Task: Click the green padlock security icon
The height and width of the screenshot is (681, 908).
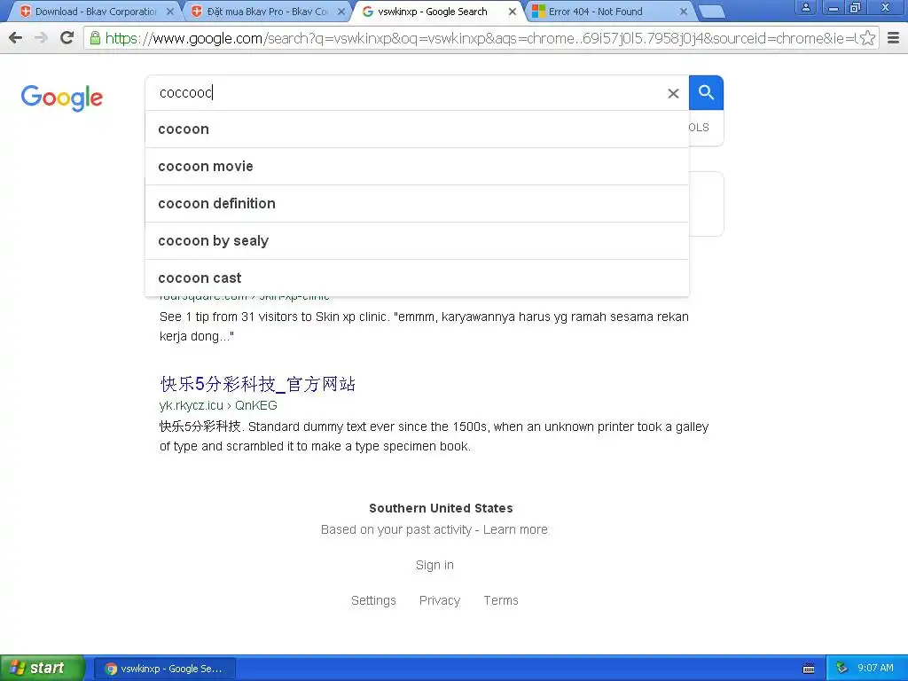Action: [95, 38]
